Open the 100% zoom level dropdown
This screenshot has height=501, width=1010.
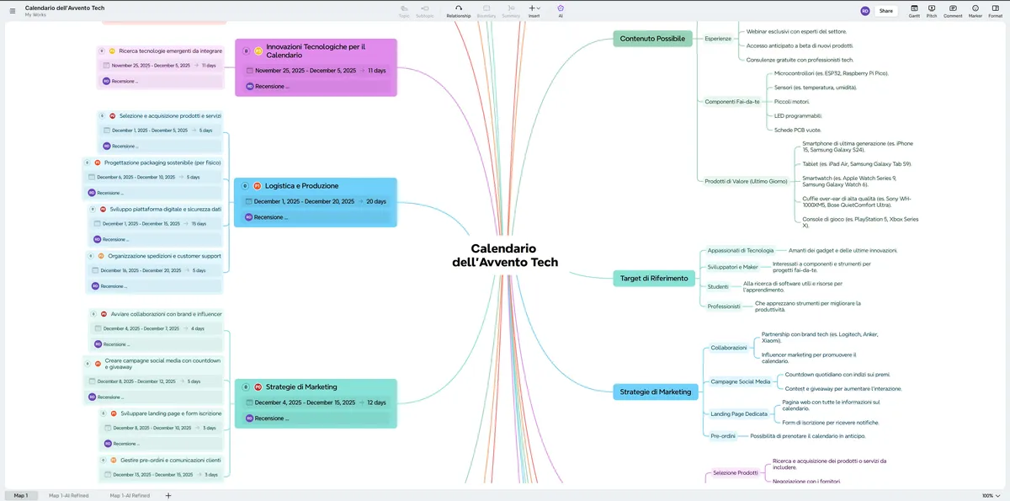point(990,495)
